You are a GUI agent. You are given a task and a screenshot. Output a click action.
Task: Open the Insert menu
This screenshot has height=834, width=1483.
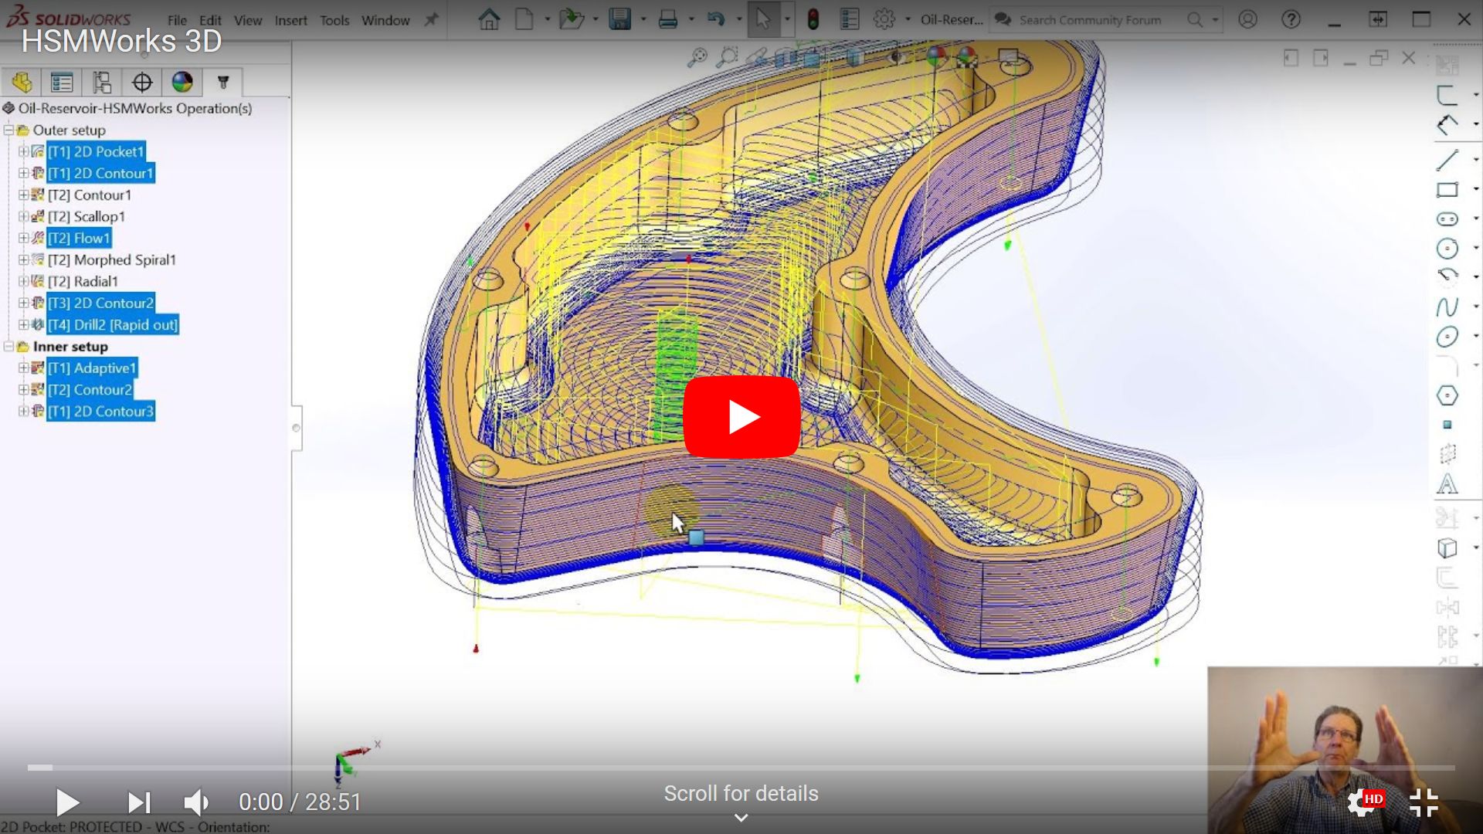(290, 21)
